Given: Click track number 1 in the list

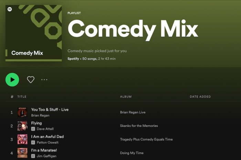Looking at the screenshot, I should 12,112.
